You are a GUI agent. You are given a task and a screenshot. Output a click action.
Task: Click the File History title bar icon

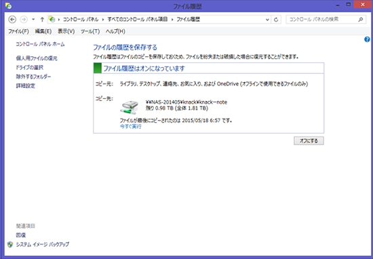click(x=8, y=5)
